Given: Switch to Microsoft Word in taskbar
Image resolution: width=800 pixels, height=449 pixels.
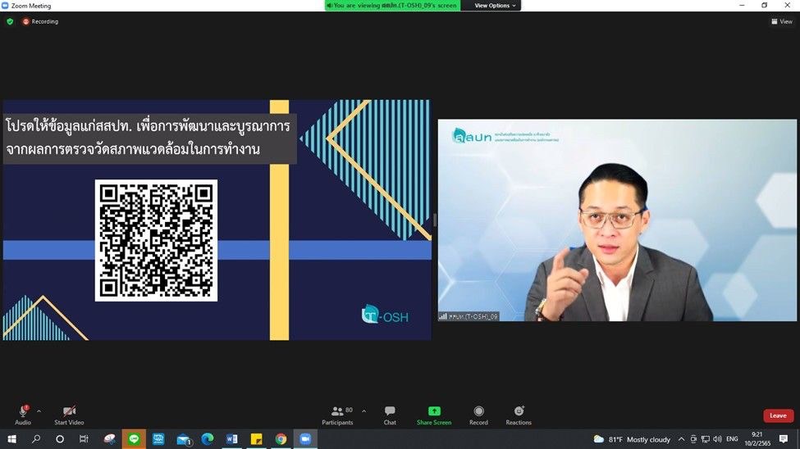Looking at the screenshot, I should point(231,439).
